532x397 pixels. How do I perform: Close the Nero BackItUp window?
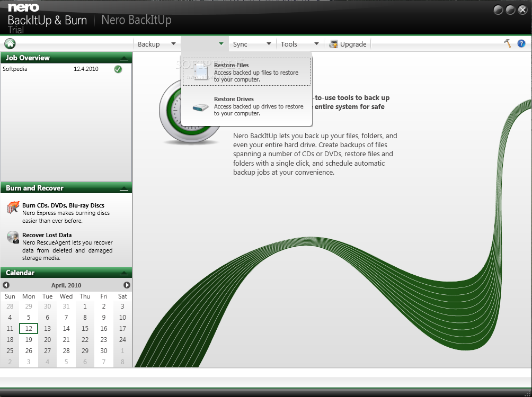[522, 10]
